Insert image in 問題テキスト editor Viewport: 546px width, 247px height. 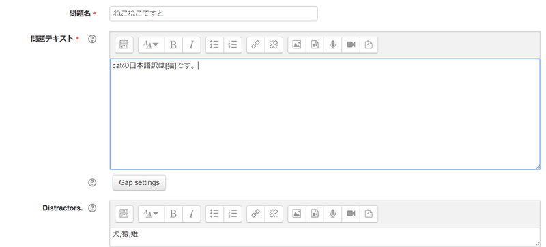(x=297, y=45)
